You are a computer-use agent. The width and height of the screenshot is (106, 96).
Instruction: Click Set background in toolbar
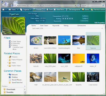[73, 10]
